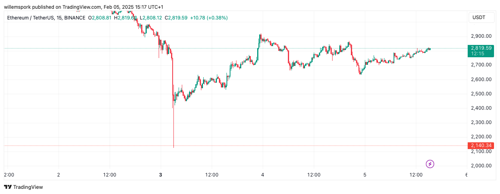Click the 2,000.00 price axis label
500x194 pixels.
481,166
